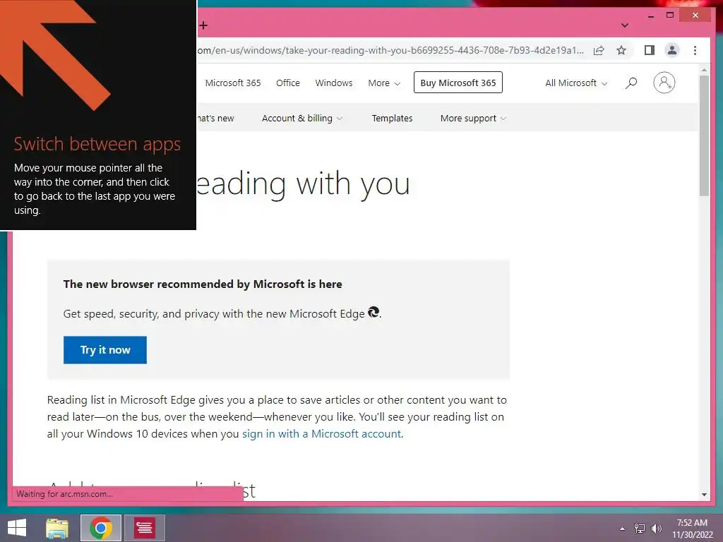Screen dimensions: 723x542
Task: Click the Try it now button
Action: (105, 350)
